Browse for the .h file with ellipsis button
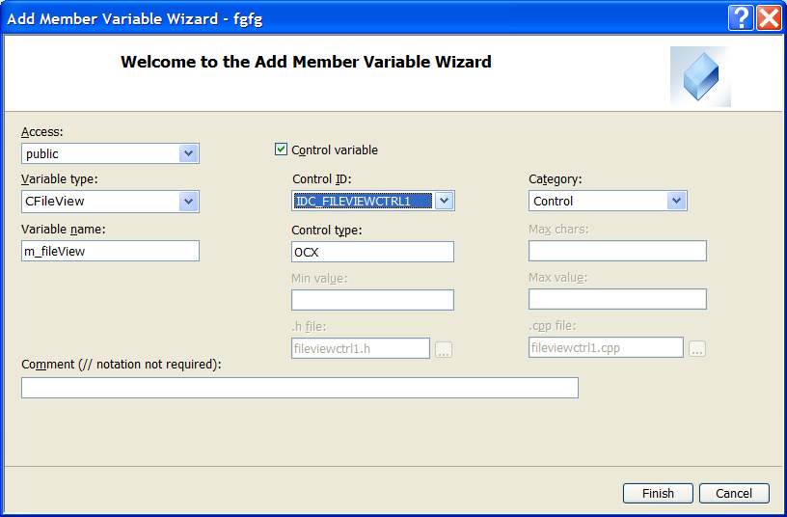Image resolution: width=787 pixels, height=517 pixels. [444, 349]
